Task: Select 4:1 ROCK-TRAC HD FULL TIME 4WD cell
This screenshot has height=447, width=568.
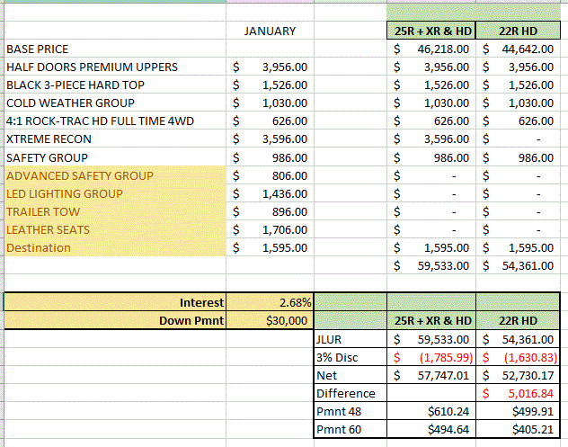Action: (x=115, y=121)
